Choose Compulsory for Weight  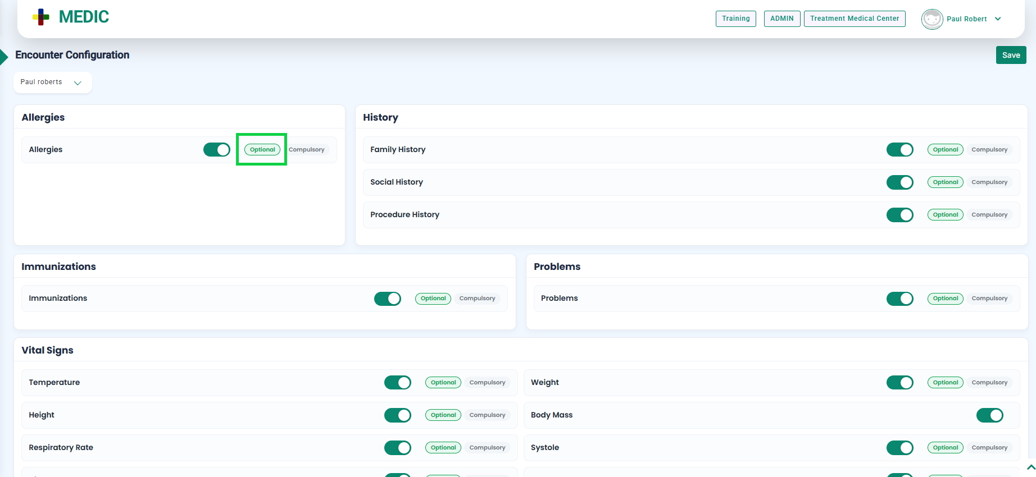point(989,383)
